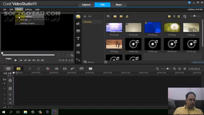Open the Help menu
The height and width of the screenshot is (115, 204).
pos(37,9)
